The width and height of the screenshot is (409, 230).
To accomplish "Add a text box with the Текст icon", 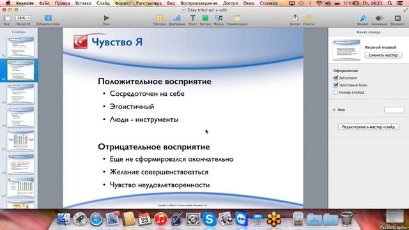I will click(x=193, y=18).
